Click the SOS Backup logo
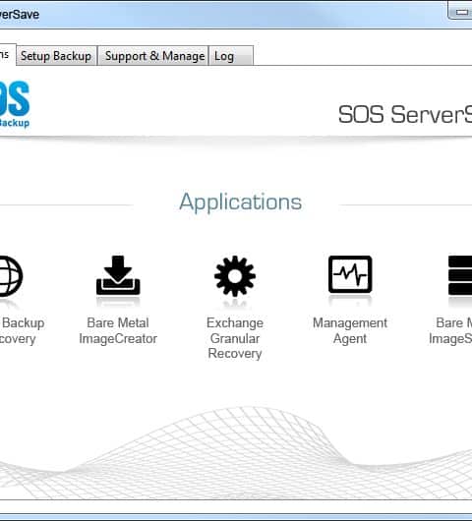The image size is (472, 521). pyautogui.click(x=15, y=104)
